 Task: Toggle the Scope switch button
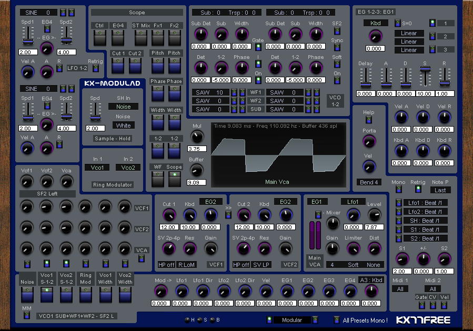coord(174,179)
